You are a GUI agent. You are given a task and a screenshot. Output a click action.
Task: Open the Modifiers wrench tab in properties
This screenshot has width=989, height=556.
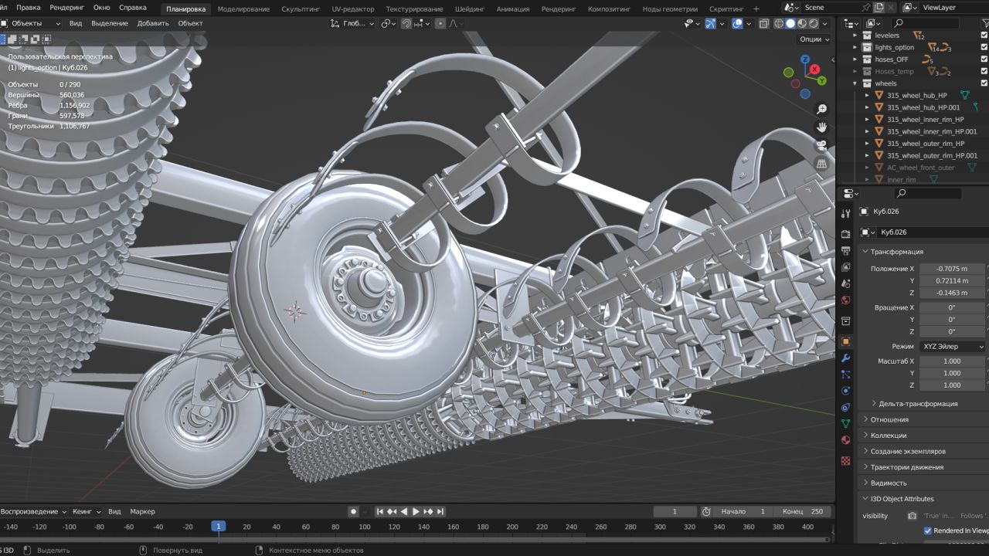(x=845, y=358)
